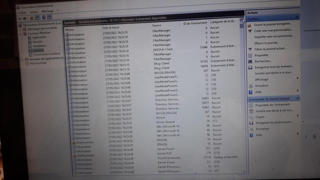Click the binoculars icon for Rechercher
The height and width of the screenshot is (180, 320).
(250, 62)
